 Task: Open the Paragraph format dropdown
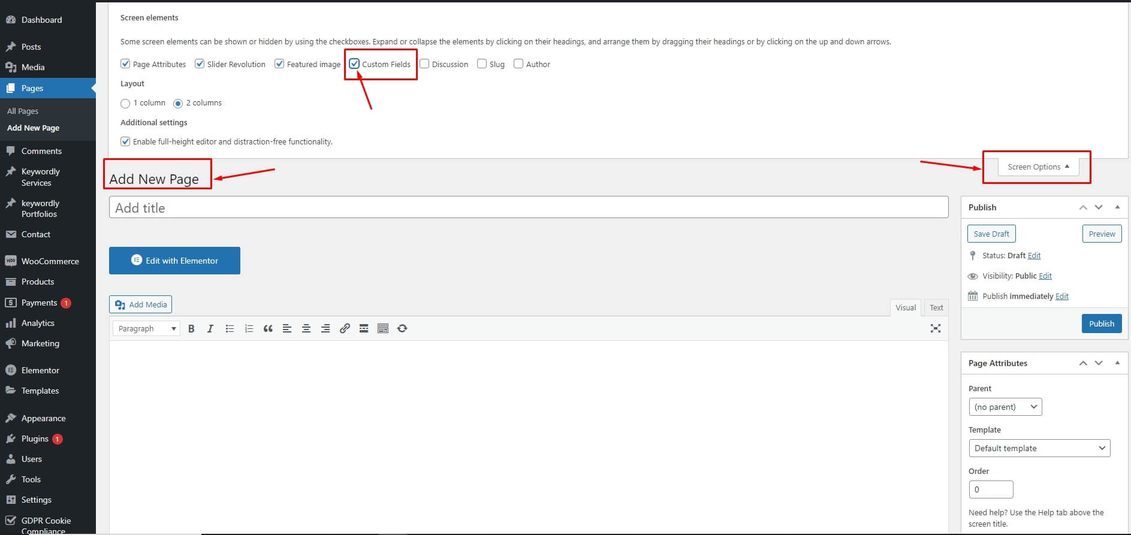point(146,328)
